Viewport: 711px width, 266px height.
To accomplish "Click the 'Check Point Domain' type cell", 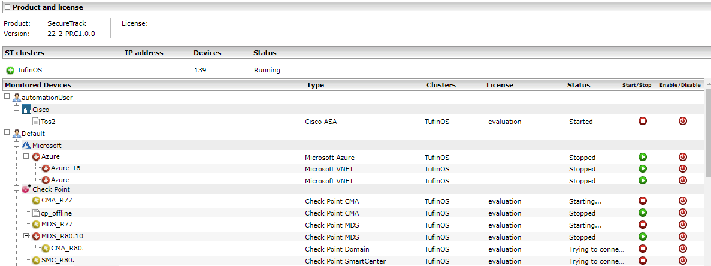I will [337, 249].
